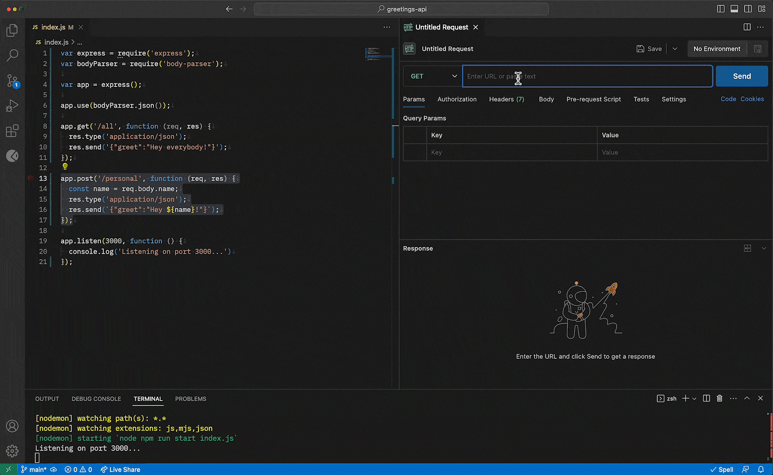
Task: Open notifications bell in status bar
Action: (761, 469)
